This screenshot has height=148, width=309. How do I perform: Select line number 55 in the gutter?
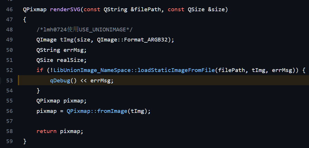tap(9, 101)
